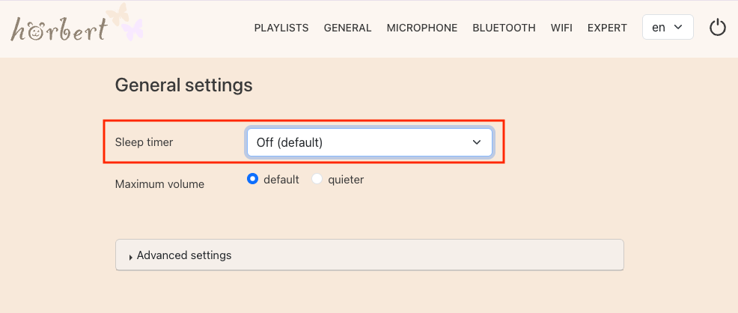
Task: Switch to the MICROPHONE tab
Action: [422, 28]
